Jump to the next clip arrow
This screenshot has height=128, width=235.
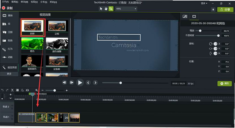[x=95, y=82]
